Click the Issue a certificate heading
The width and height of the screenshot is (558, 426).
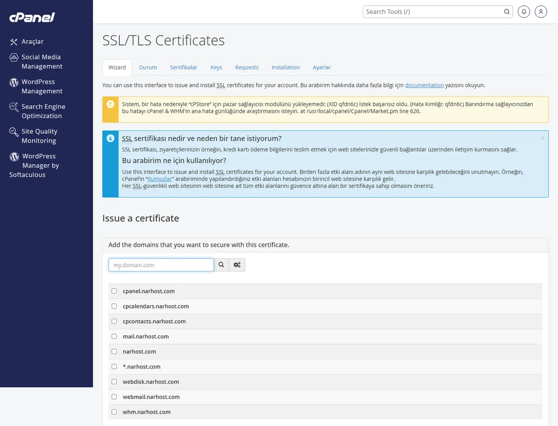click(x=141, y=218)
